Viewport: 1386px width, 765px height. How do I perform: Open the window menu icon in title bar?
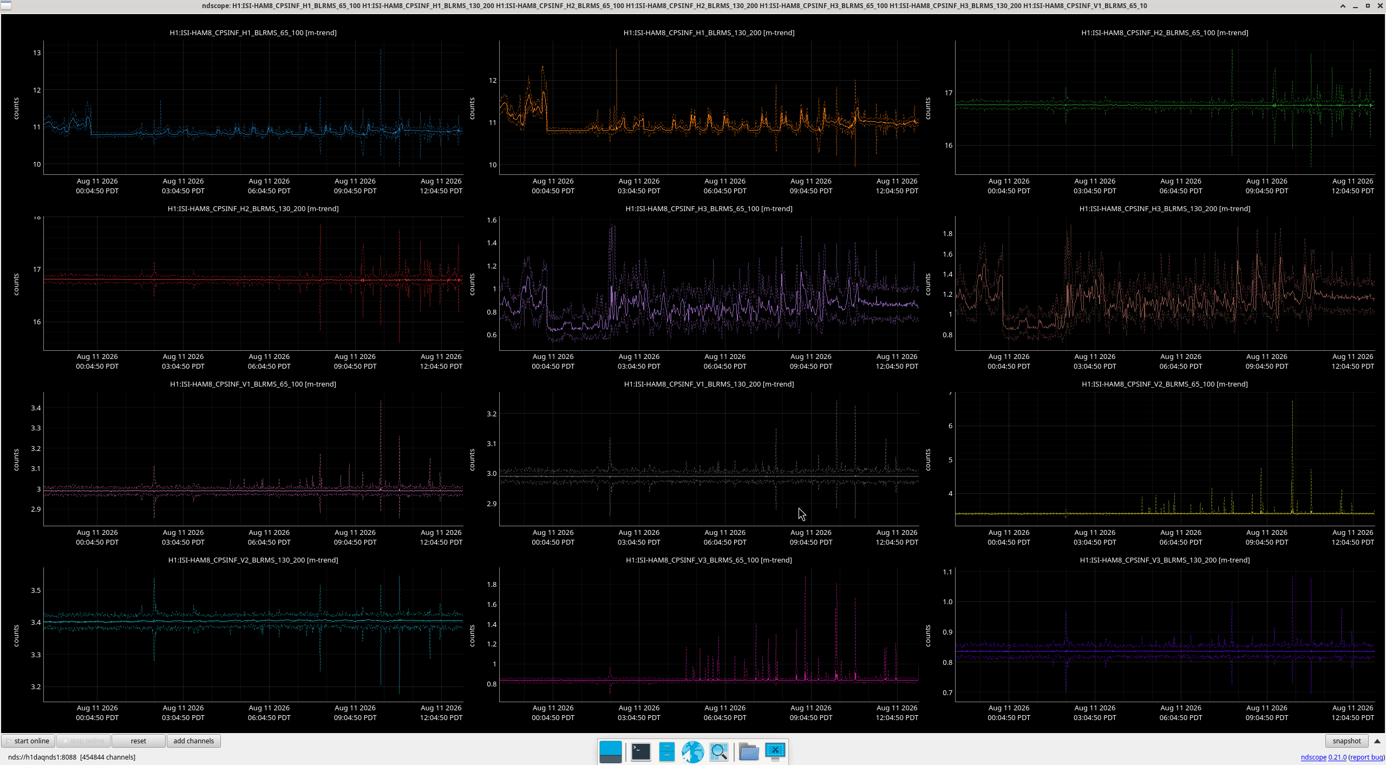pyautogui.click(x=6, y=6)
